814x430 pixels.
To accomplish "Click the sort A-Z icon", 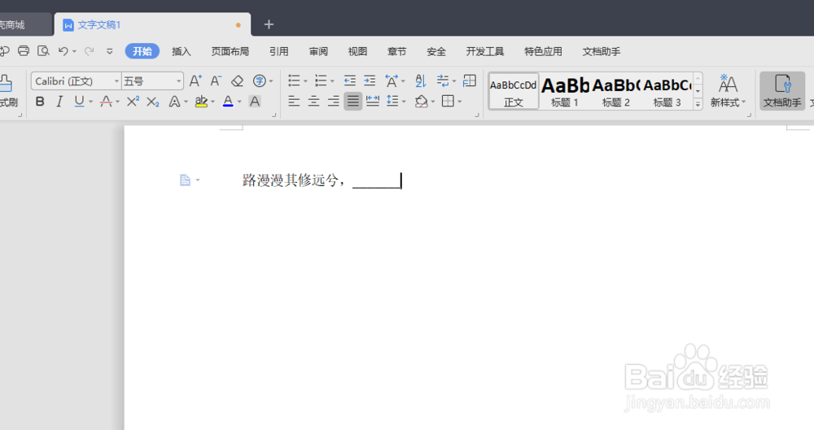I will [x=421, y=81].
